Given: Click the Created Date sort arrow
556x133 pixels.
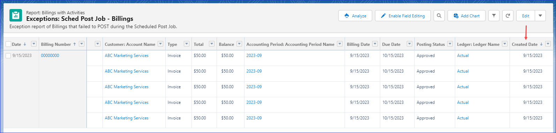Looking at the screenshot, I should tap(541, 44).
